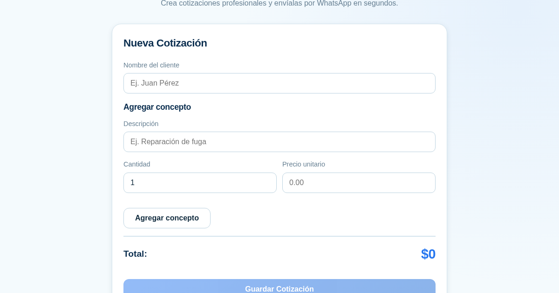
Task: Click the Total: label
Action: click(135, 254)
